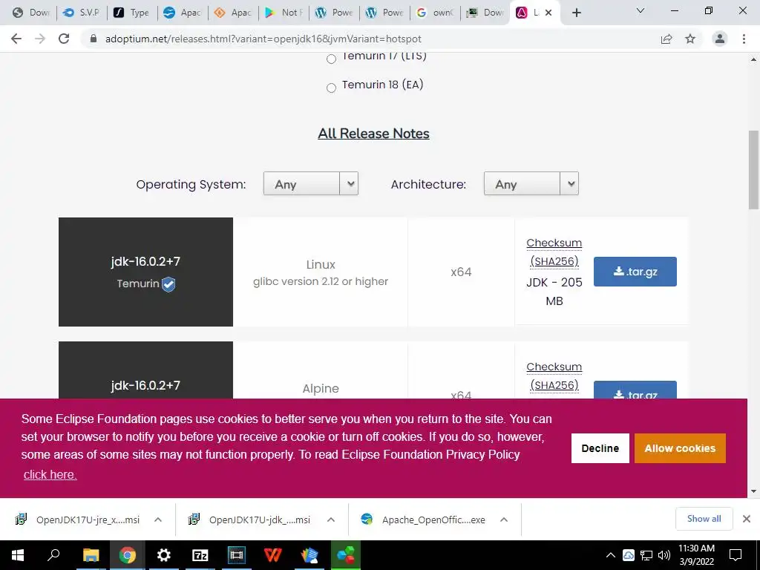
Task: Bookmark this page with the star icon
Action: (690, 39)
